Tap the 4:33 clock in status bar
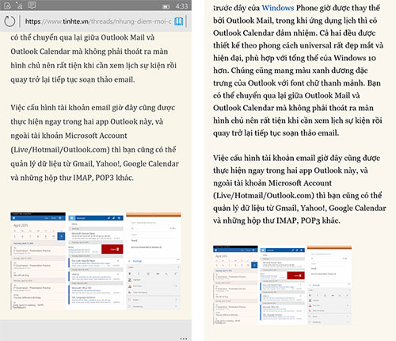396x341 pixels. 181,6
